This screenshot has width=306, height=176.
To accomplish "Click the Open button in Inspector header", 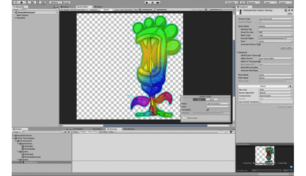I will (290, 14).
